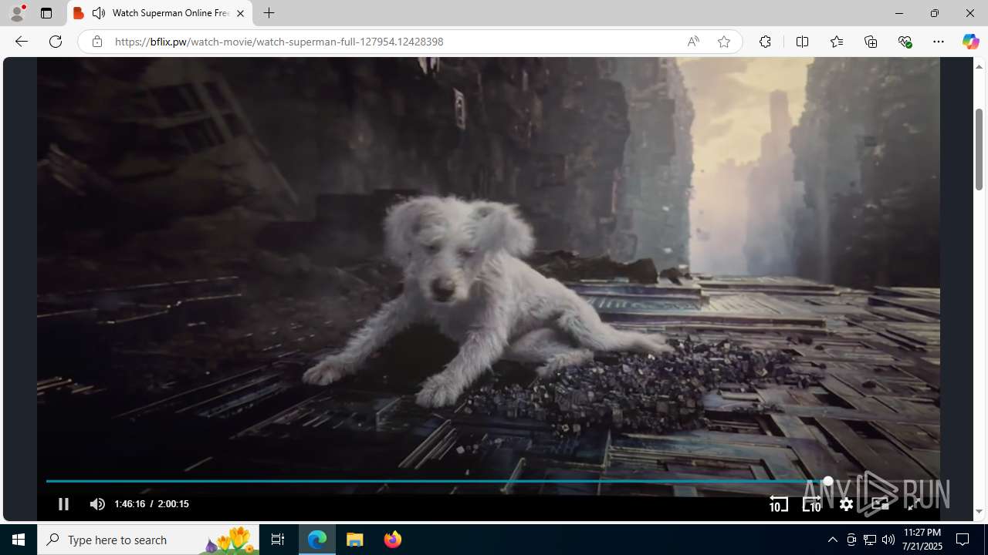The height and width of the screenshot is (555, 988).
Task: Open Extensions menu in Edge
Action: pyautogui.click(x=765, y=42)
